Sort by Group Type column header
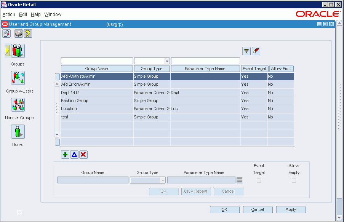 (152, 69)
